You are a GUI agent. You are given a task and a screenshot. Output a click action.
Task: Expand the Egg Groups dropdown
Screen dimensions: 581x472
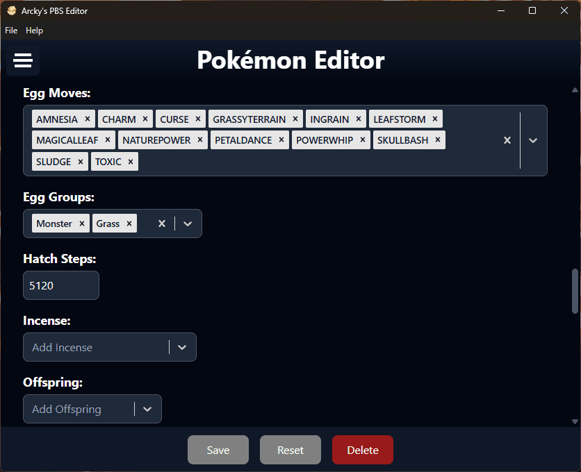pyautogui.click(x=188, y=224)
